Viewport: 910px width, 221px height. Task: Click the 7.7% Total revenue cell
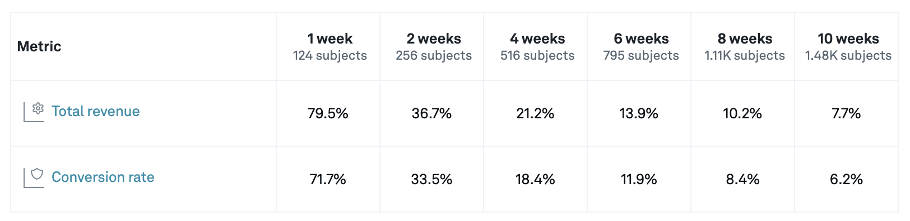[846, 113]
